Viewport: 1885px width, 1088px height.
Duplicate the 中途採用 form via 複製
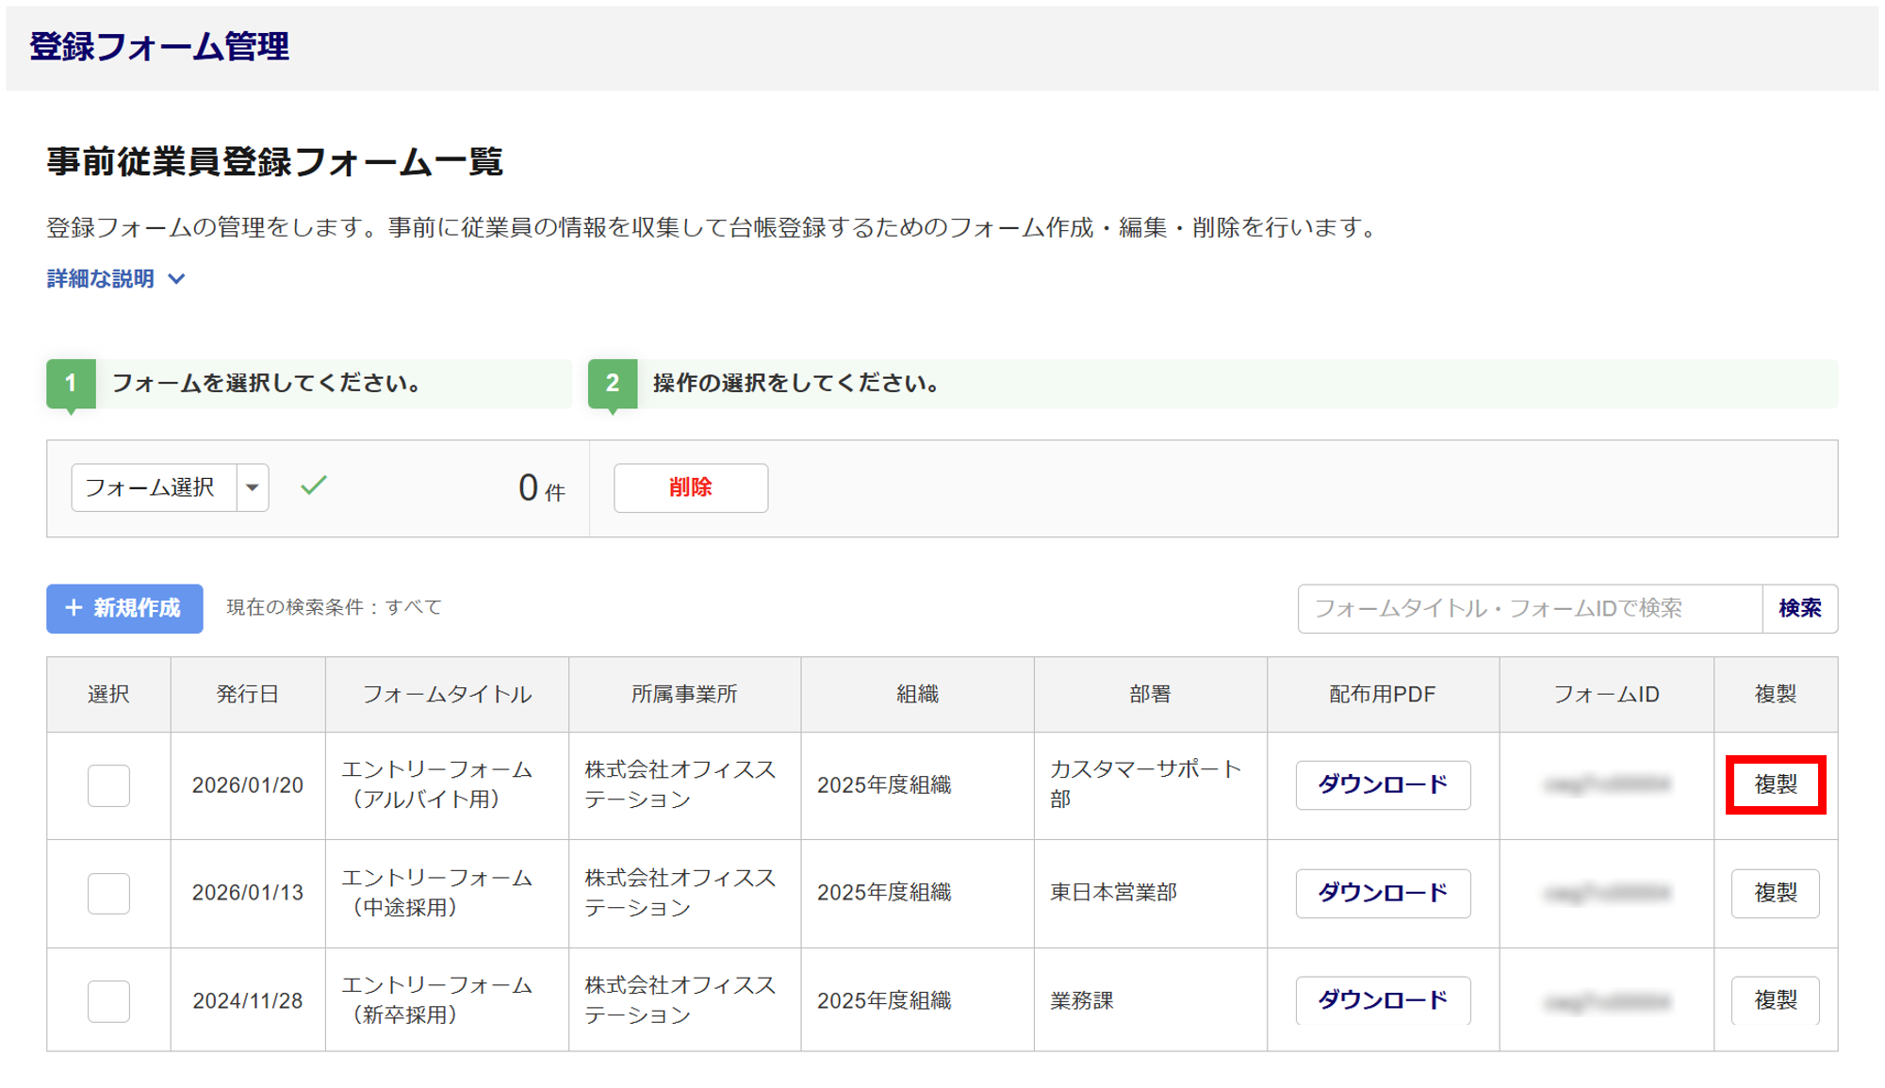(1775, 893)
